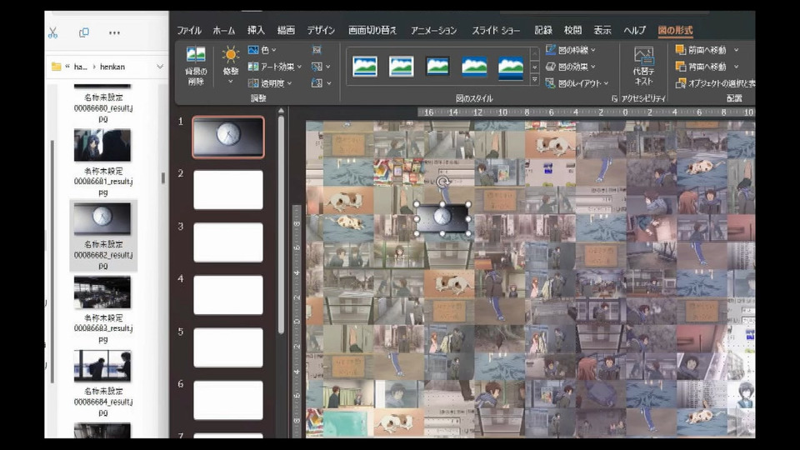
Task: Select slide 3 thumbnail
Action: click(228, 242)
